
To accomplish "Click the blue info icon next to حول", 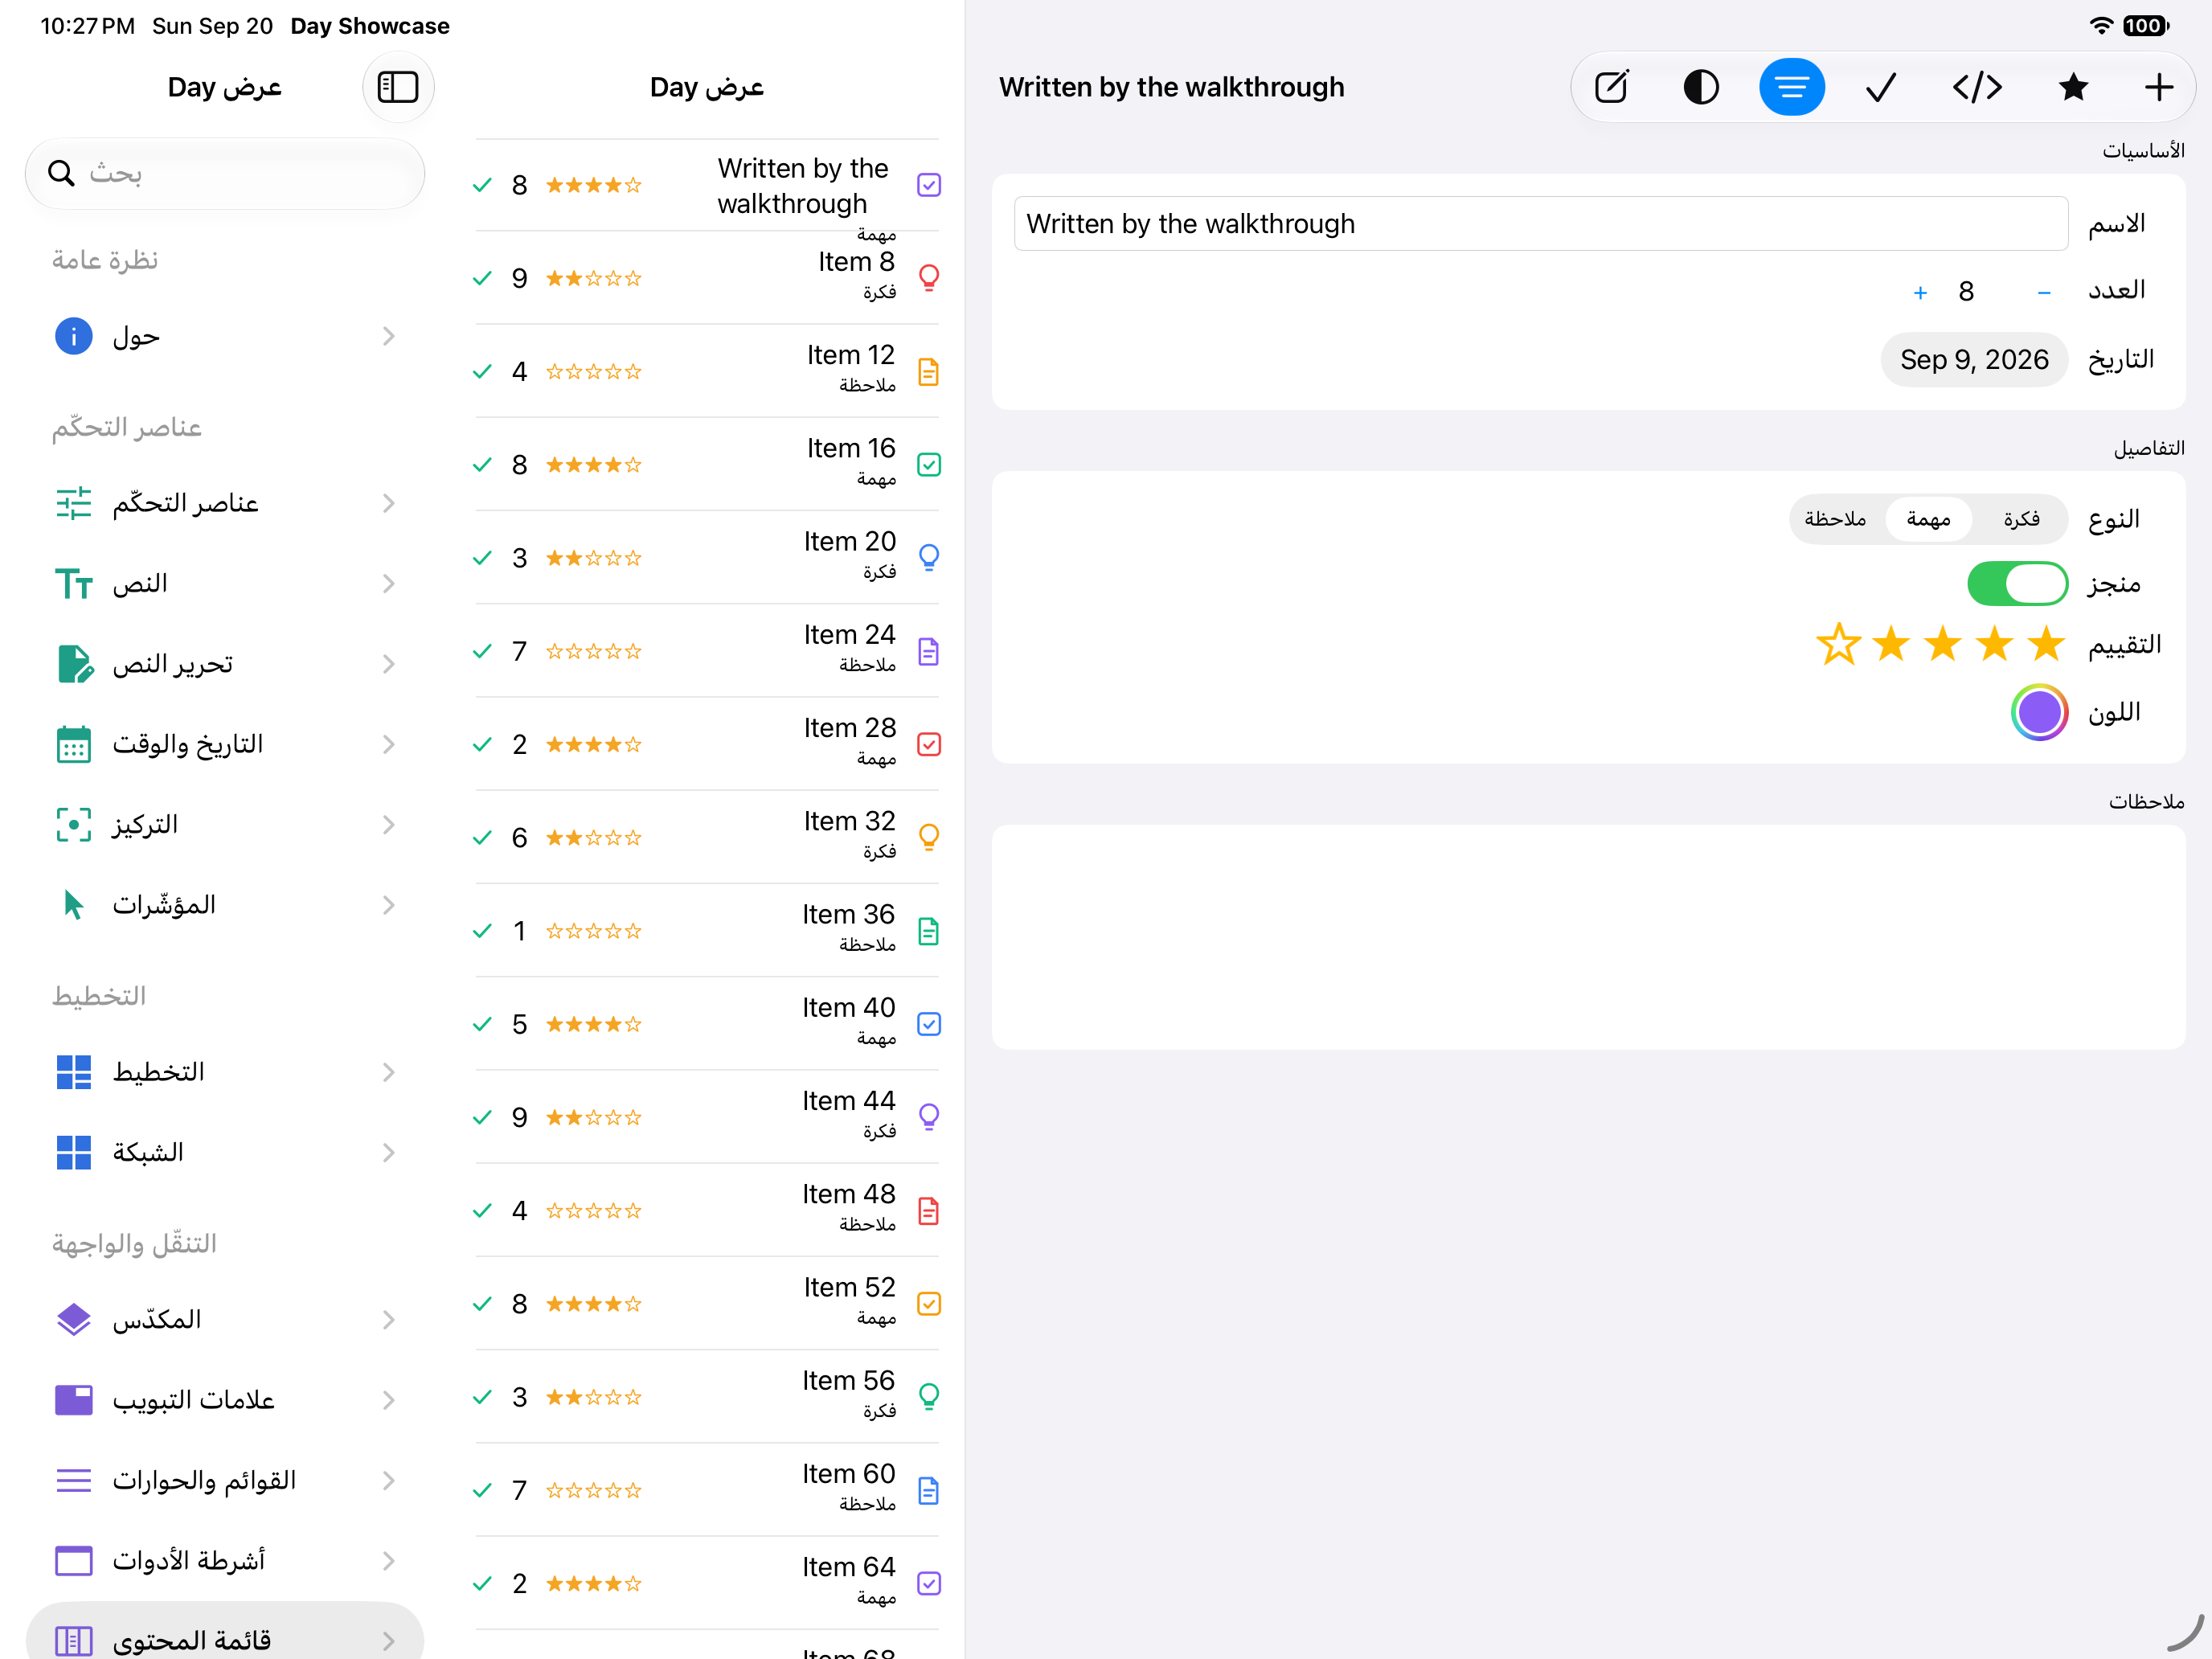I will tap(73, 336).
